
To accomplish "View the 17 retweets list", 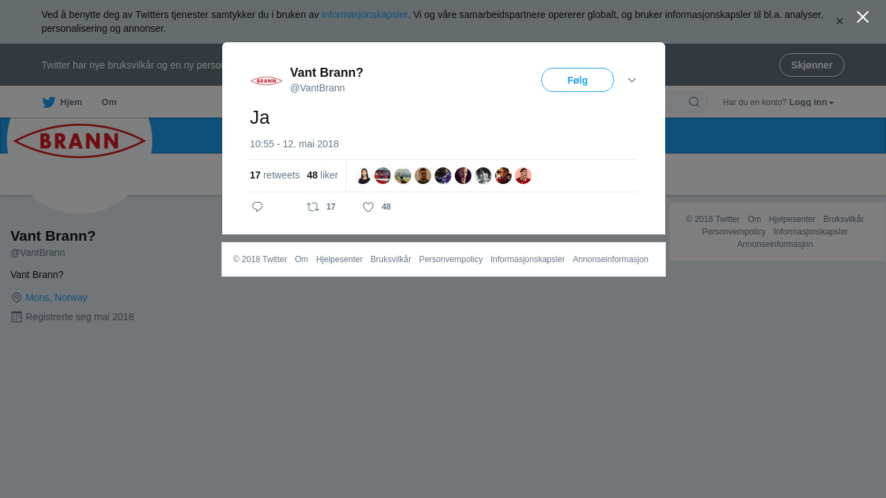I will (x=275, y=175).
